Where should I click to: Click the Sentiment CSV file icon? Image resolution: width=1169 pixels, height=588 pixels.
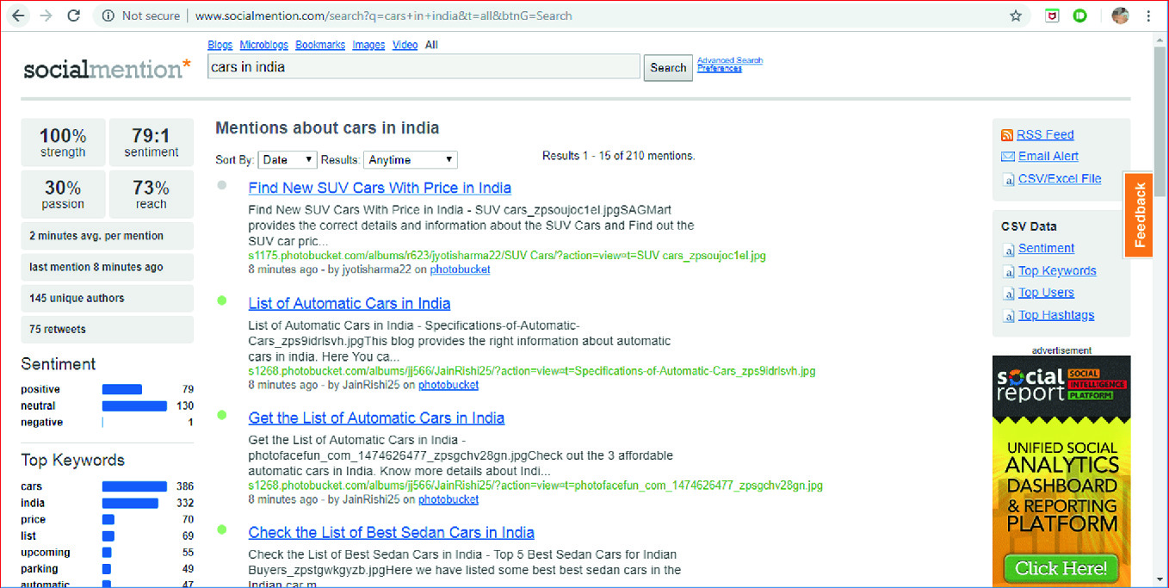pyautogui.click(x=1009, y=250)
